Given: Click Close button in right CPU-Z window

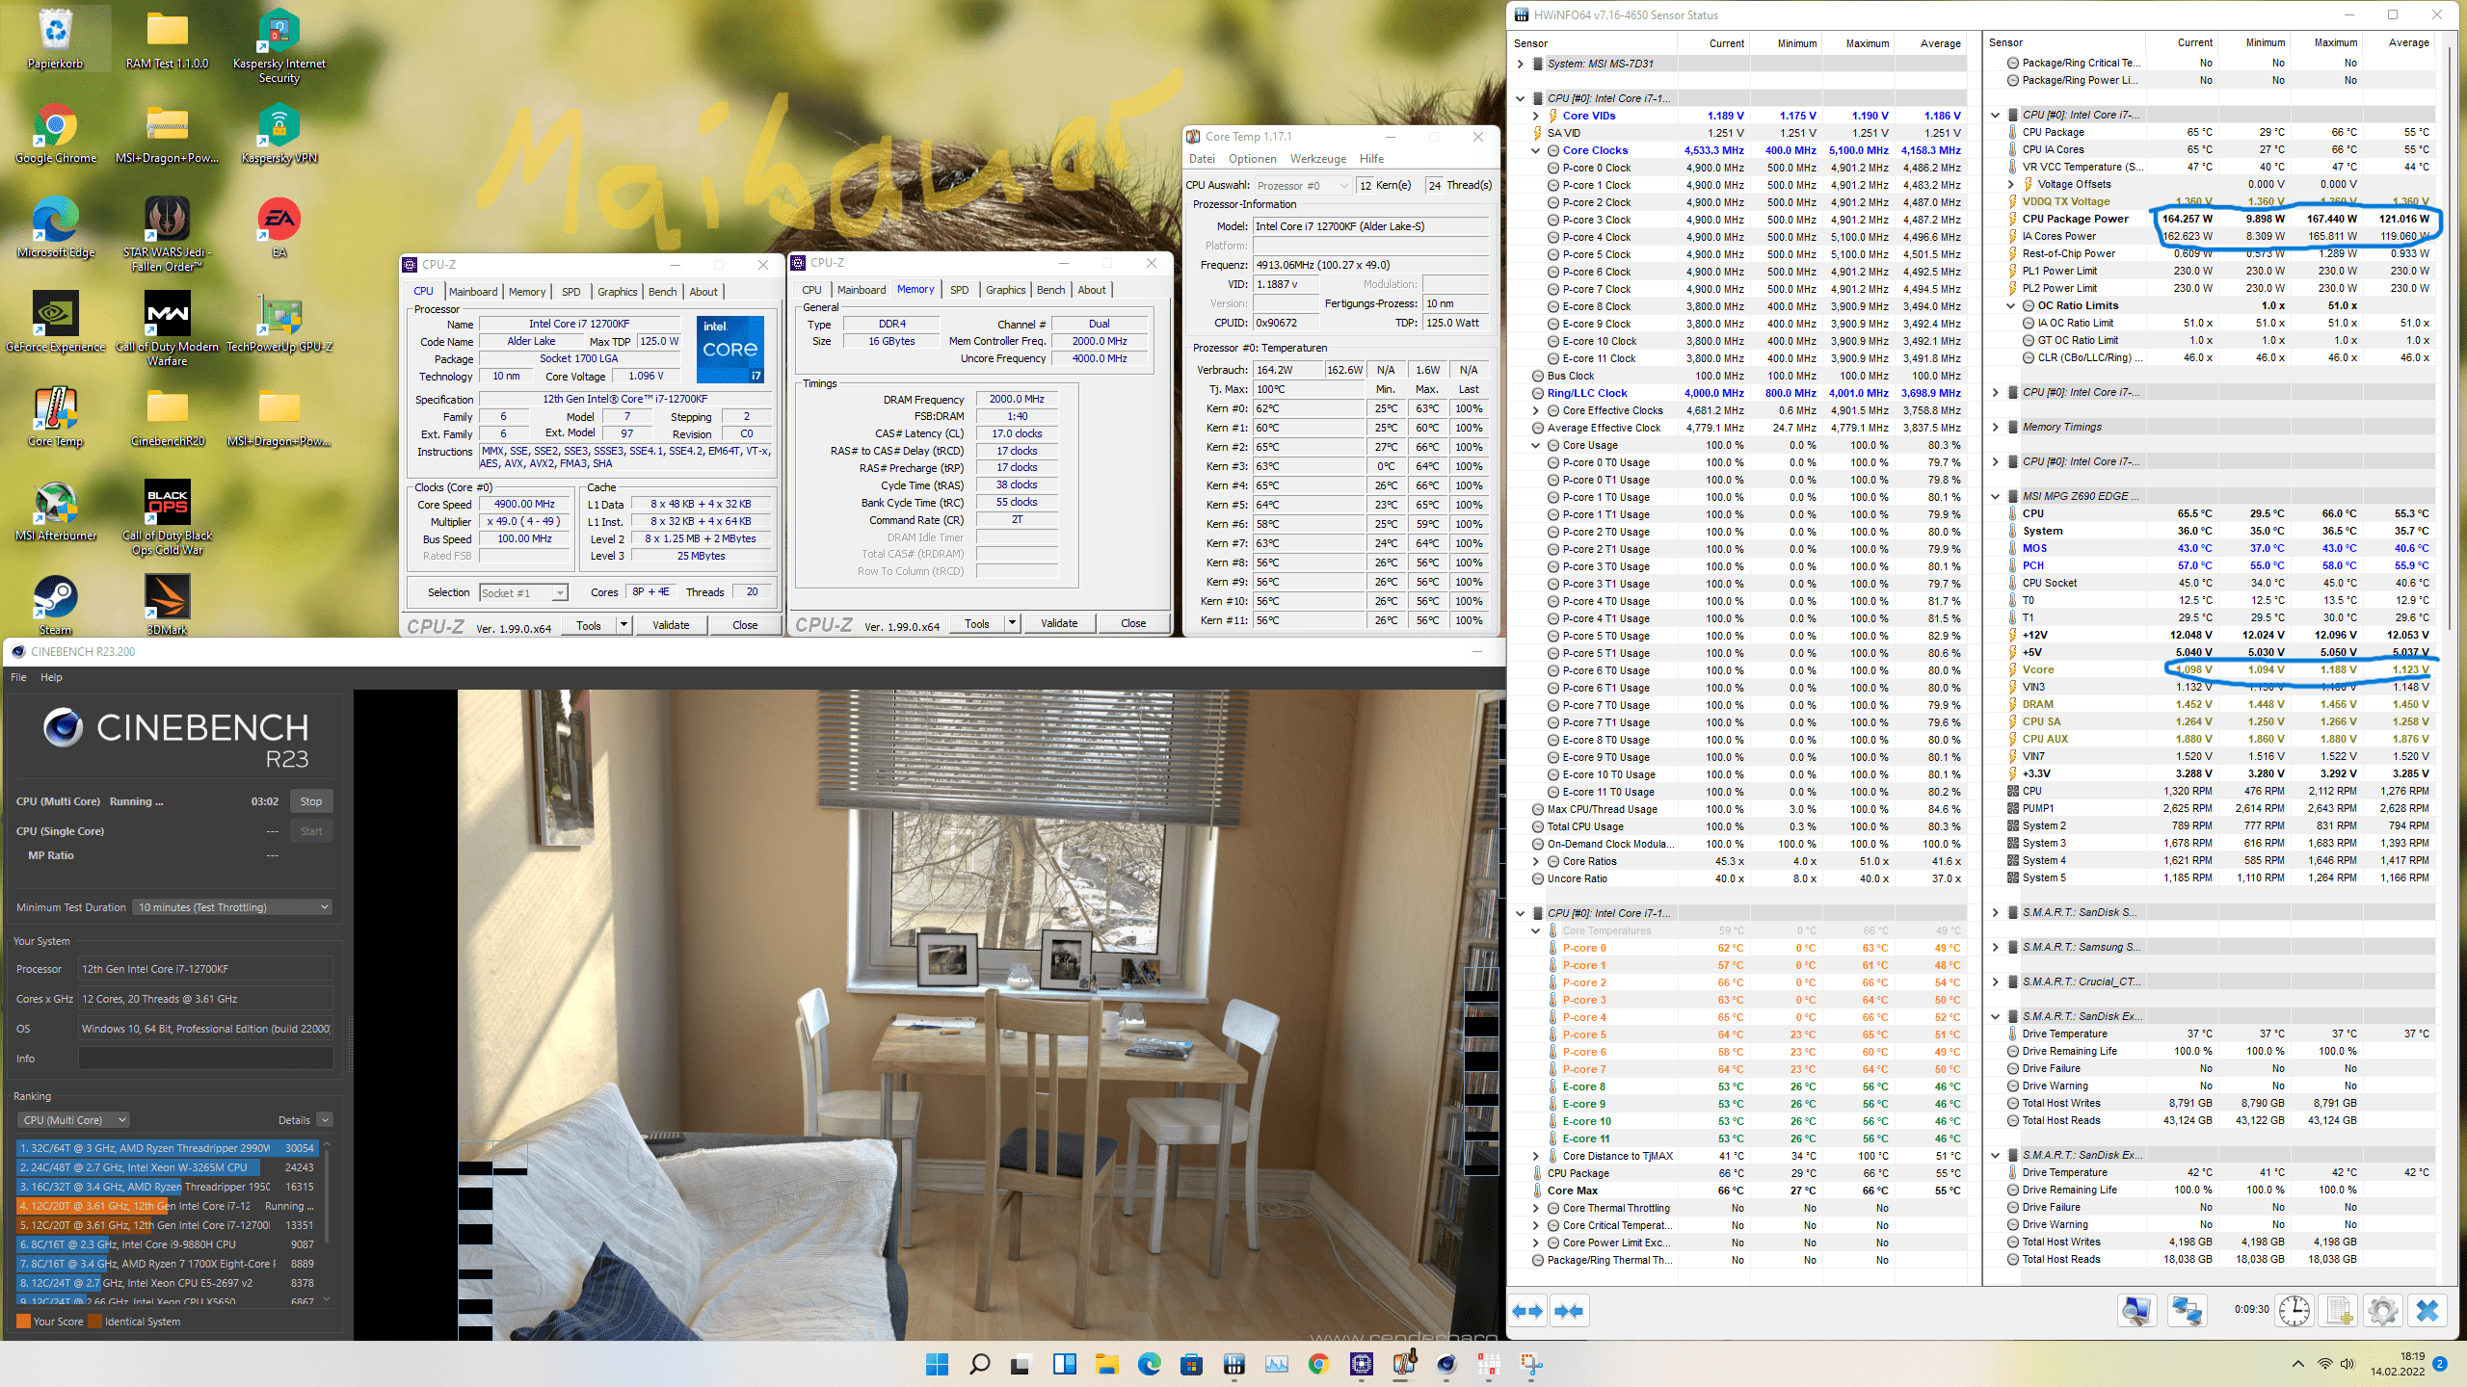Looking at the screenshot, I should point(1133,623).
